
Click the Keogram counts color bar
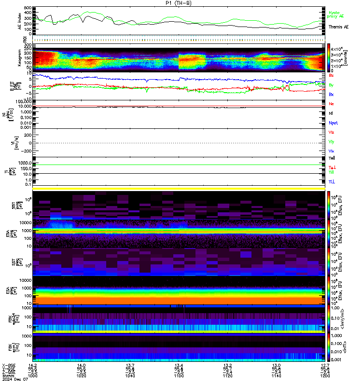[329, 58]
